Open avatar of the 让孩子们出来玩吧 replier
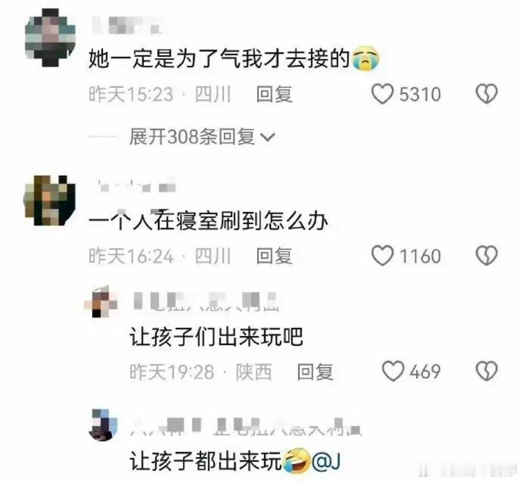Image resolution: width=522 pixels, height=482 pixels. coord(104,301)
